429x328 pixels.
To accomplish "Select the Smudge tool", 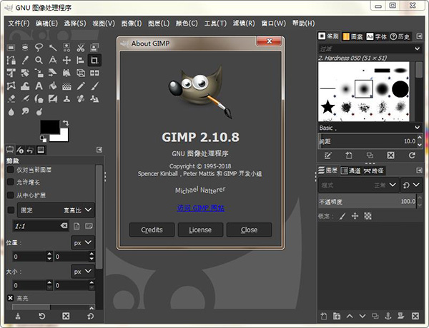I will tap(25, 112).
